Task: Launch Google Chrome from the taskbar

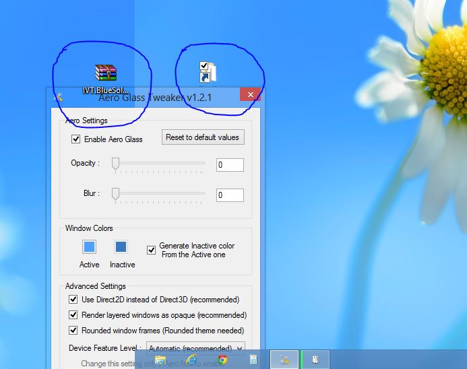Action: tap(222, 360)
